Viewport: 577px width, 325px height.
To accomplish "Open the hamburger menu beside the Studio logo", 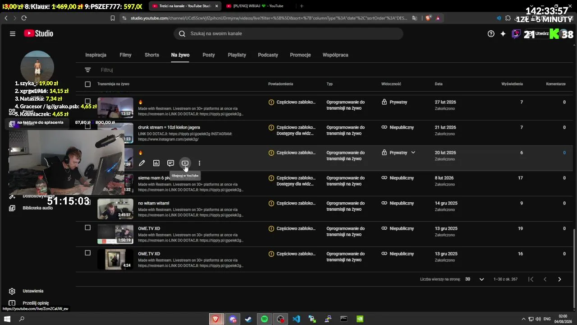I will 13,33.
